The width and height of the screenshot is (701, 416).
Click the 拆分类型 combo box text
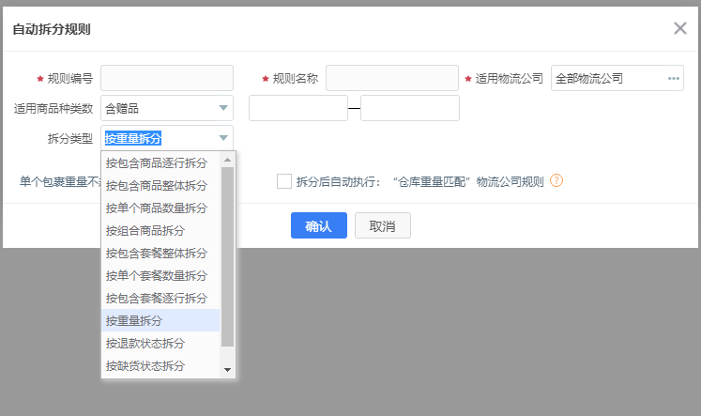pos(132,138)
